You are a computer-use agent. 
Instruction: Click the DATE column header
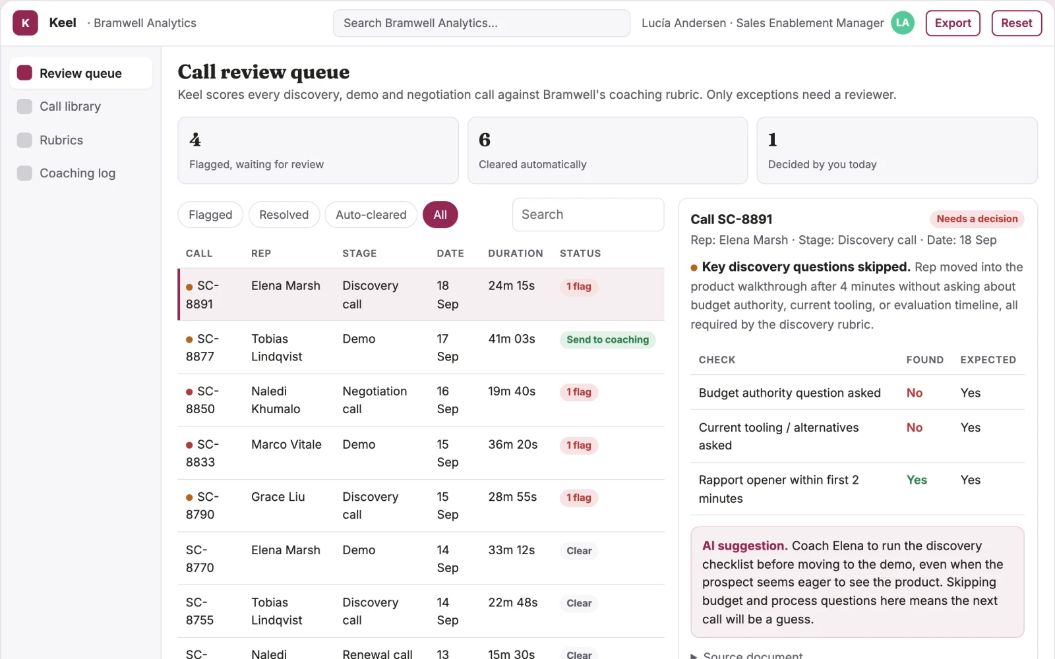point(450,253)
